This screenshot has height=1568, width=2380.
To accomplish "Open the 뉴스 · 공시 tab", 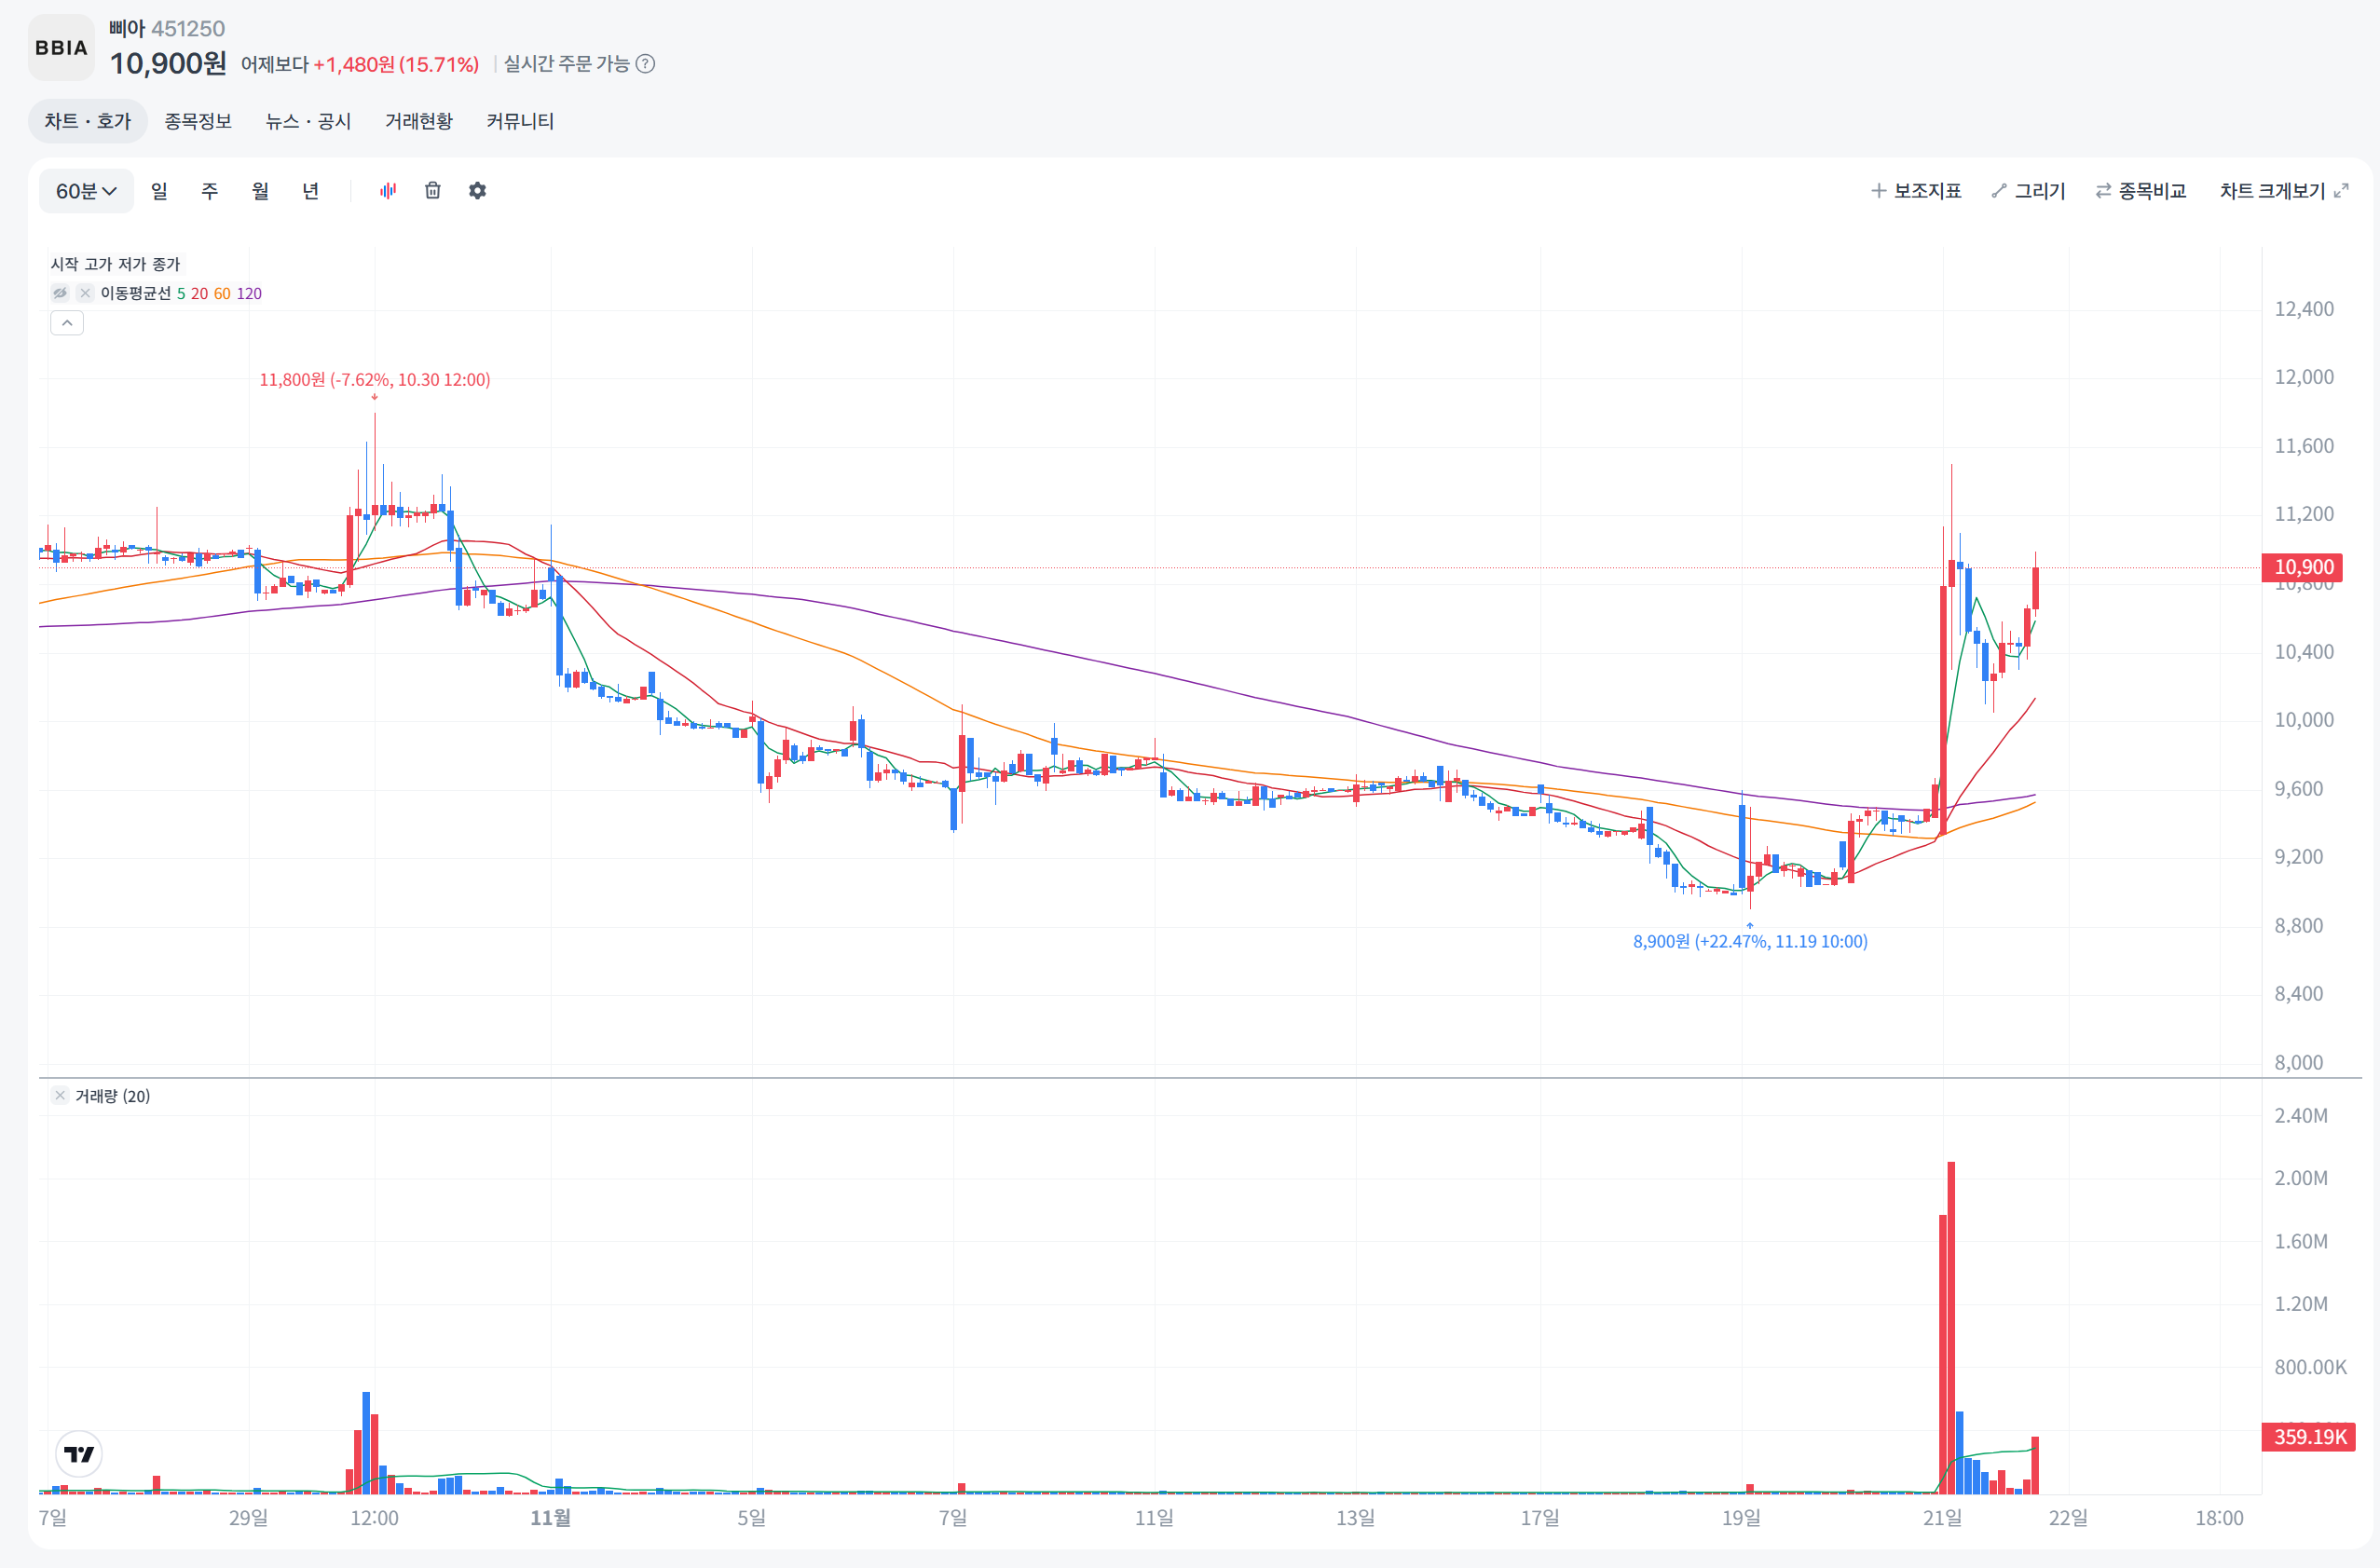I will tap(308, 121).
